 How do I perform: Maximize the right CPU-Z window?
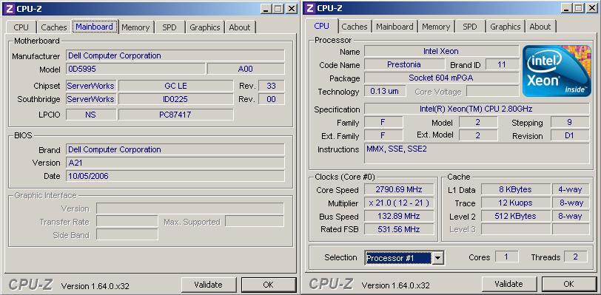tap(579, 7)
